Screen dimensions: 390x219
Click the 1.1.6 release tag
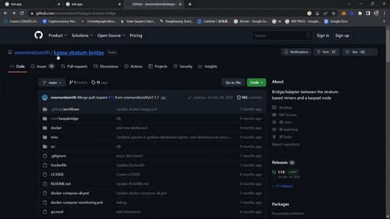coord(282,172)
